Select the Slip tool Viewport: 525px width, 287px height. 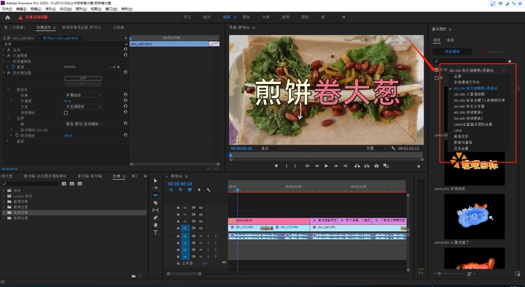(155, 210)
